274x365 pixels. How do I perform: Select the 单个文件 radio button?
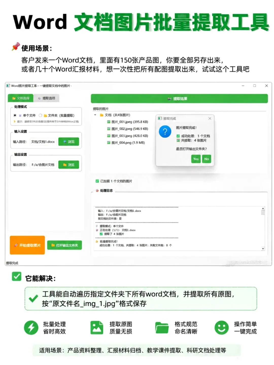pos(15,115)
